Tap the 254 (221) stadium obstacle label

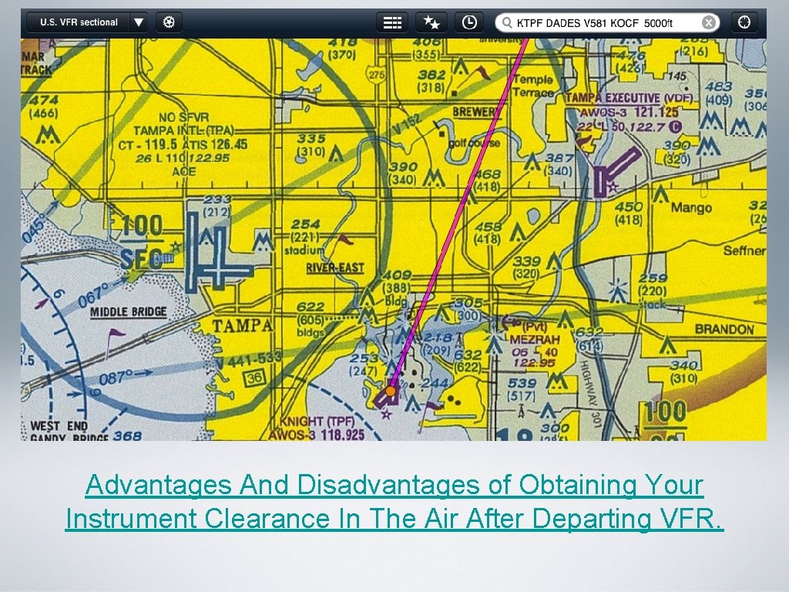(x=305, y=237)
